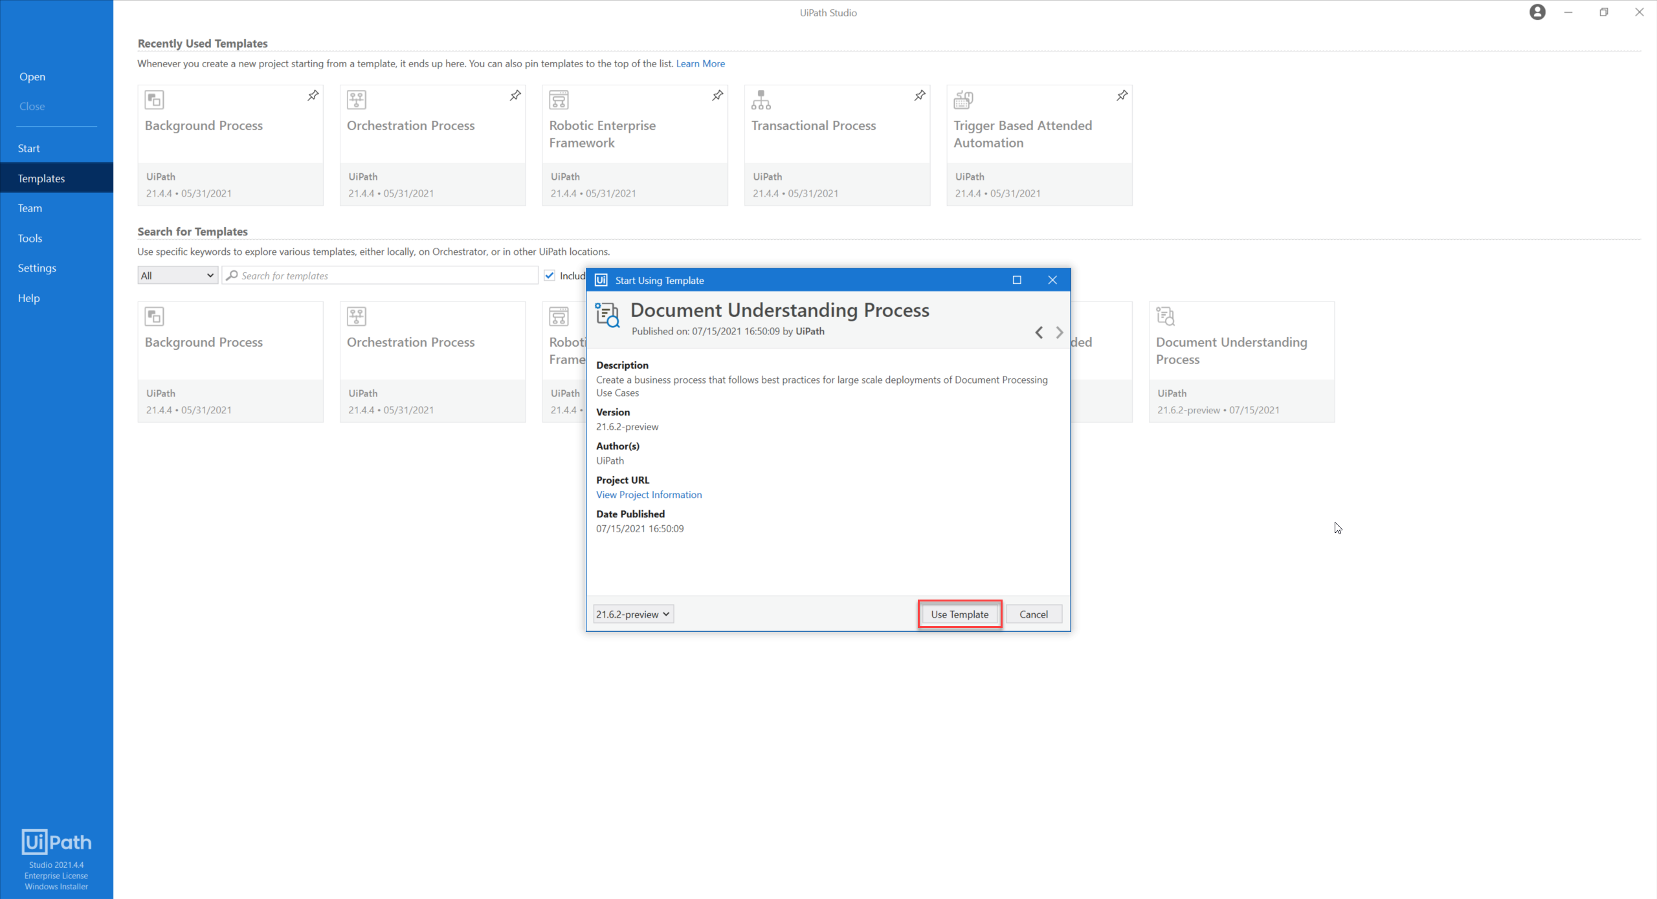Screen dimensions: 1657x899
Task: Click the search magnifier icon
Action: coord(232,276)
